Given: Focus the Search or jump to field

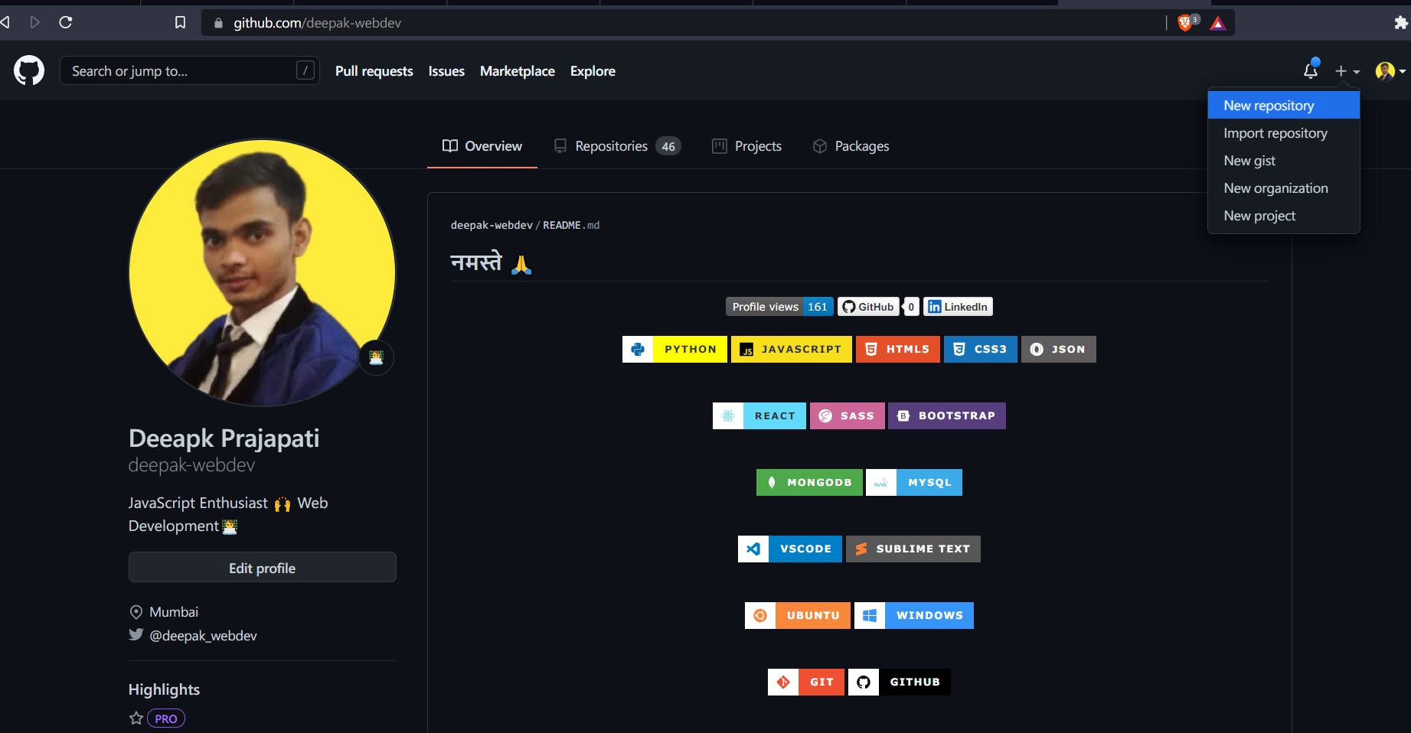Looking at the screenshot, I should coord(189,70).
